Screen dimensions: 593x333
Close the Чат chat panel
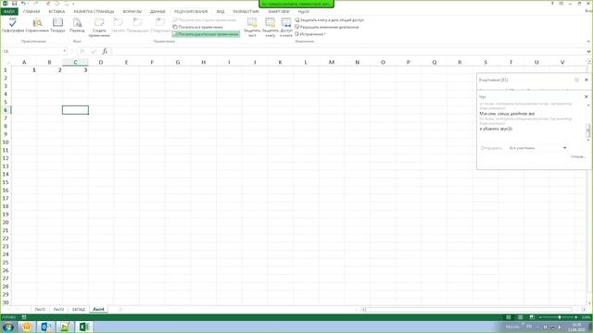587,96
